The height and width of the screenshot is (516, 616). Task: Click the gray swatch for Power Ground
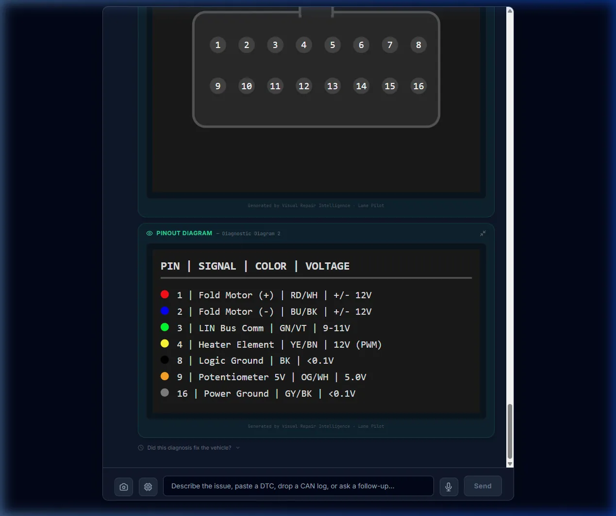click(165, 393)
